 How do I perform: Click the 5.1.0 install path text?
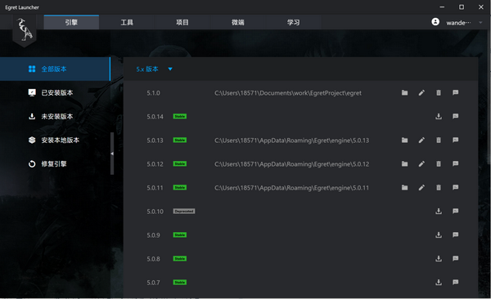(288, 93)
